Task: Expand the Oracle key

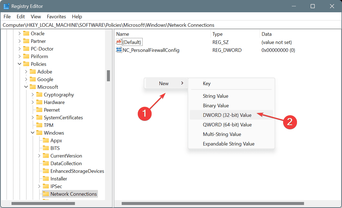Action: (19, 33)
